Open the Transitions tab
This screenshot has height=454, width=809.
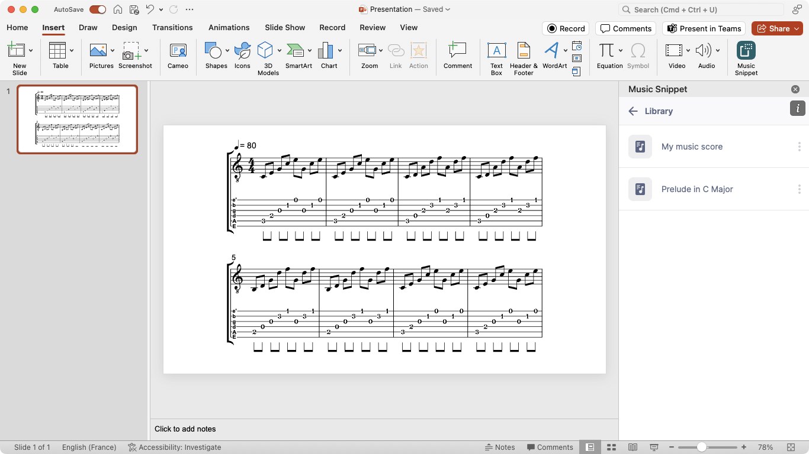172,28
